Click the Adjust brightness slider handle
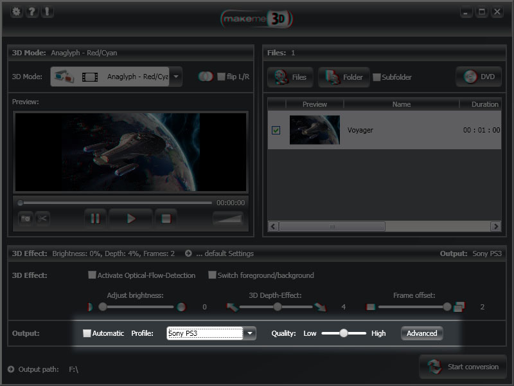 click(x=103, y=307)
